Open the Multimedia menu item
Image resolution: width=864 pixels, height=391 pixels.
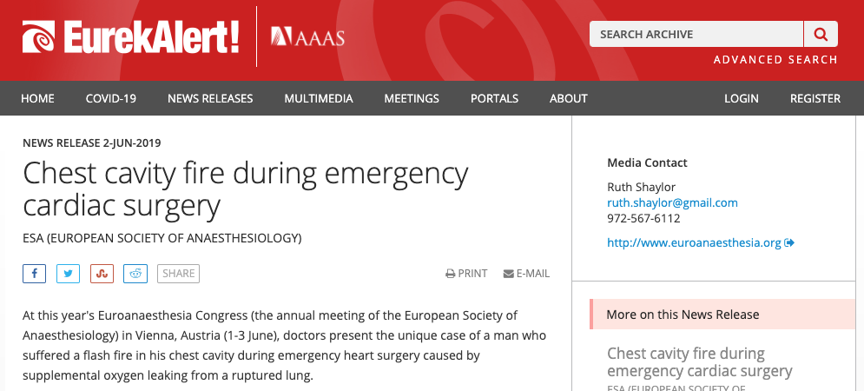click(319, 98)
